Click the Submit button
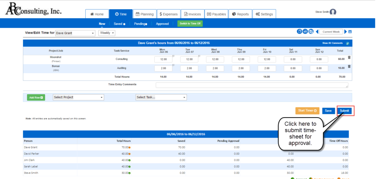 (344, 110)
